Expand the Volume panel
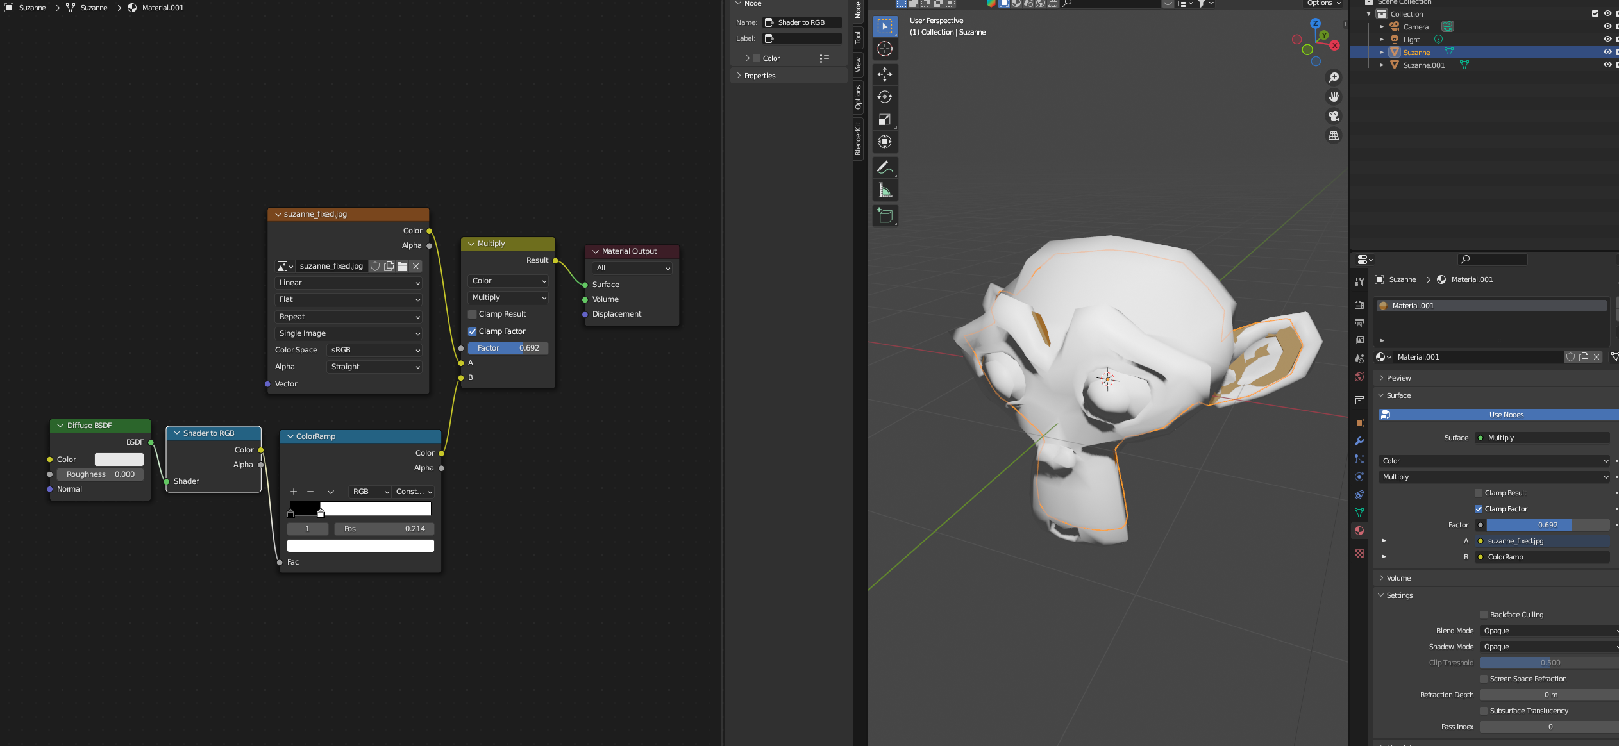This screenshot has height=746, width=1619. [x=1398, y=578]
